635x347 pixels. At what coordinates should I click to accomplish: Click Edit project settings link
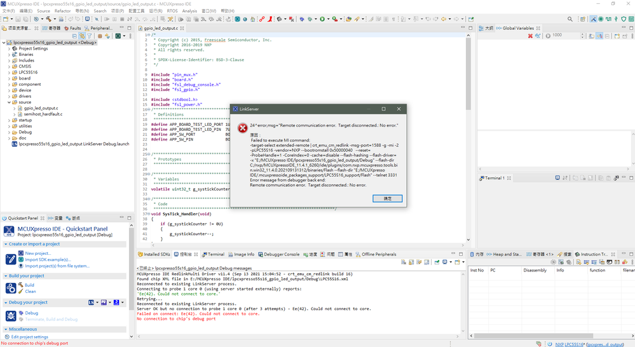coord(30,337)
